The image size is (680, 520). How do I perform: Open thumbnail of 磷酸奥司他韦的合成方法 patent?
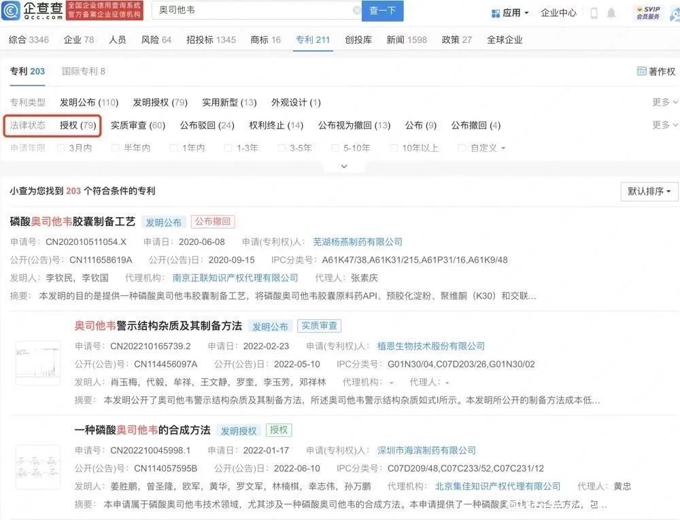(37, 468)
